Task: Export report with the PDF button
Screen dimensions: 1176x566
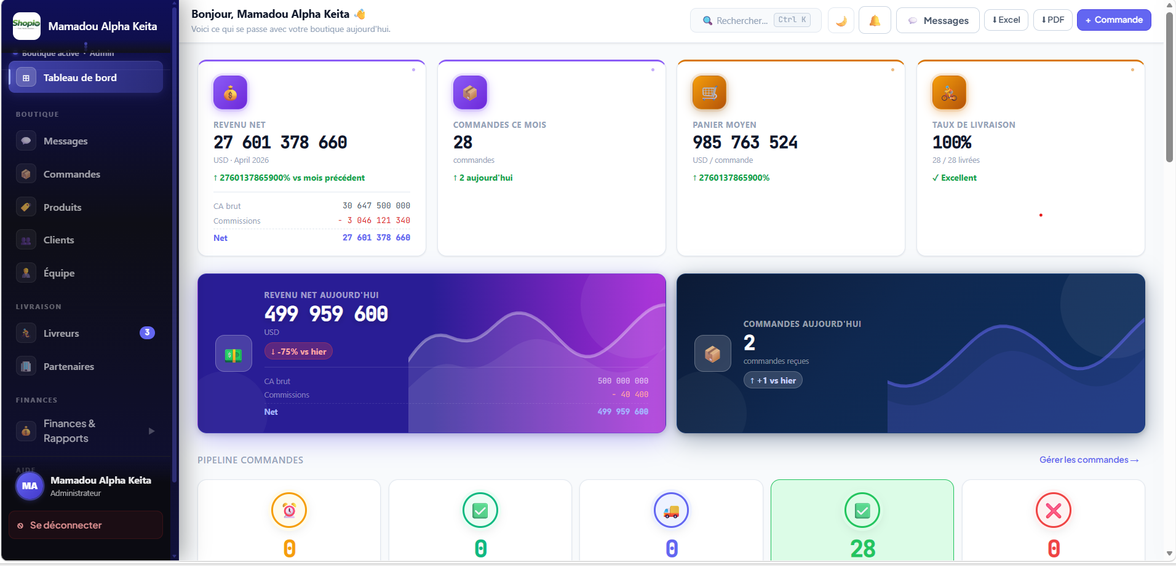Action: pos(1053,20)
